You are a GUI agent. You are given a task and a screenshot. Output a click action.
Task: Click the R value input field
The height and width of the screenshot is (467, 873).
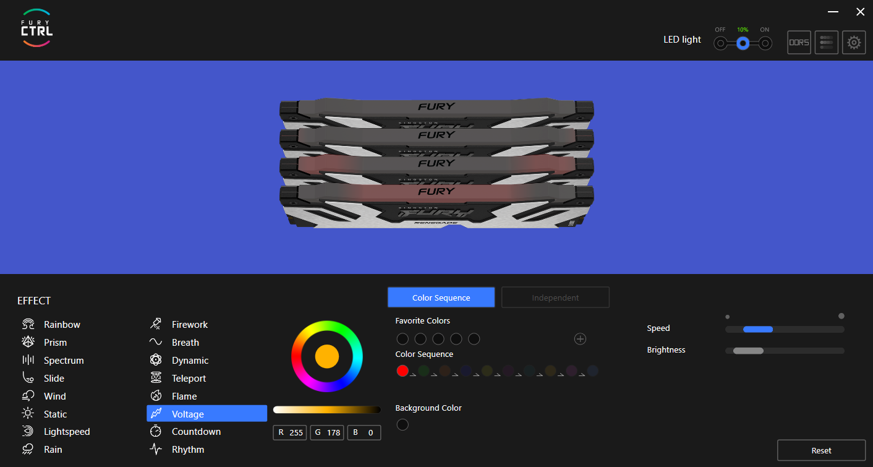click(290, 432)
